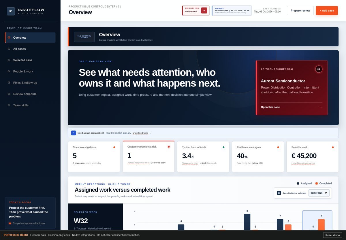Screen dimensions: 346x240
Task: Open the Team skills page
Action: pos(30,105)
